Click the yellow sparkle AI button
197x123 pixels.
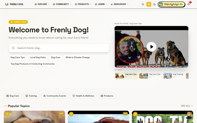[149, 4]
